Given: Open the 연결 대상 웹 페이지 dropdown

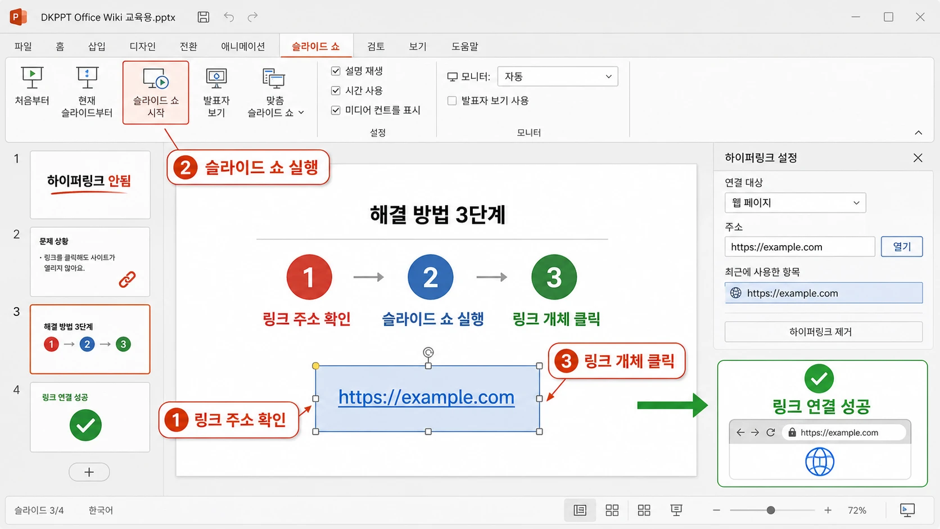Looking at the screenshot, I should (795, 203).
